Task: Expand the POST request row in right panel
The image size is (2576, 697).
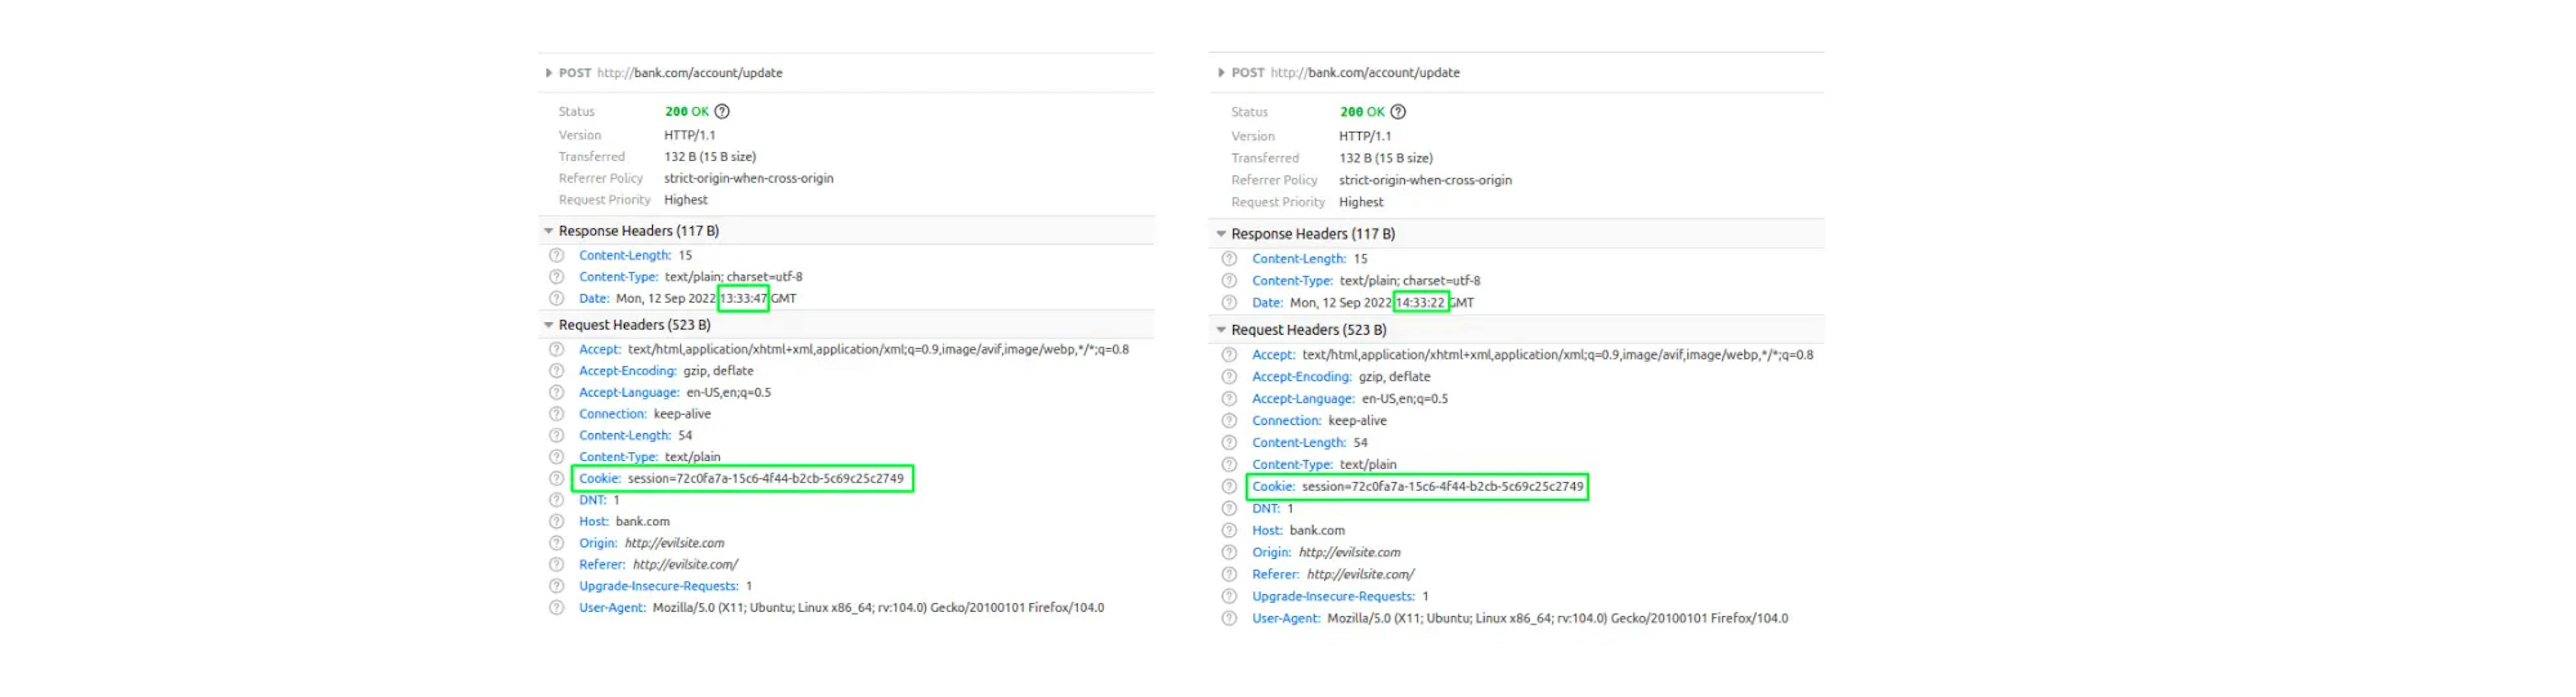Action: point(1221,73)
